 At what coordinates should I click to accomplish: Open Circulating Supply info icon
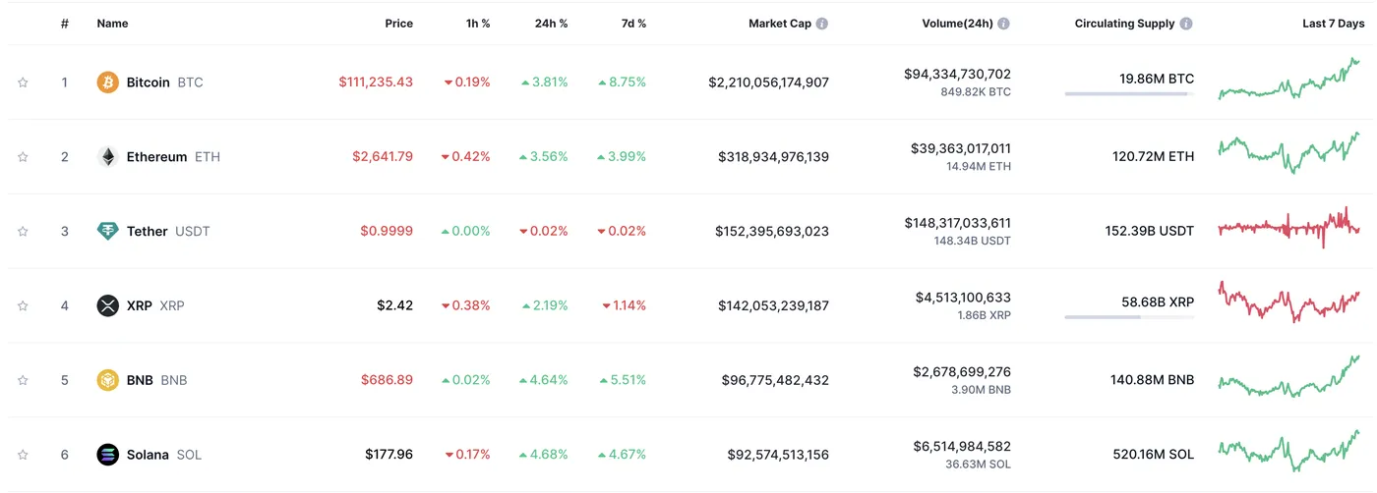(x=1186, y=24)
